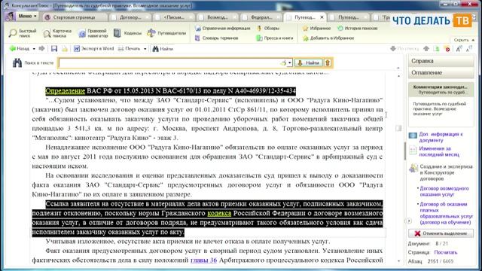Click the red stop bookmark icon
The image size is (482, 271).
(447, 48)
